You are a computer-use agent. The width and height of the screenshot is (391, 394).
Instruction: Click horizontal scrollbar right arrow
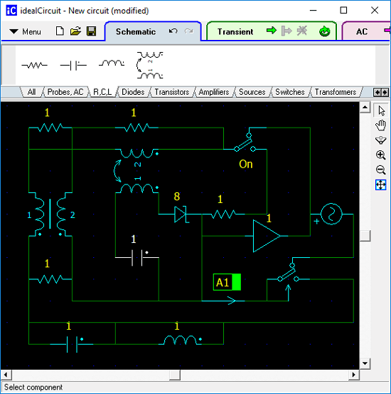pos(353,375)
